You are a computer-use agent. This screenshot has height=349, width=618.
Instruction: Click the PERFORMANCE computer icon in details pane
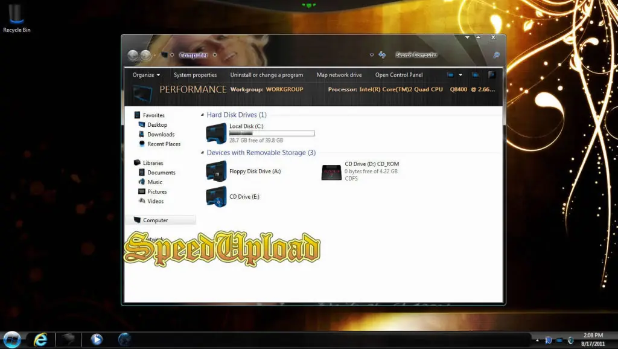coord(142,94)
